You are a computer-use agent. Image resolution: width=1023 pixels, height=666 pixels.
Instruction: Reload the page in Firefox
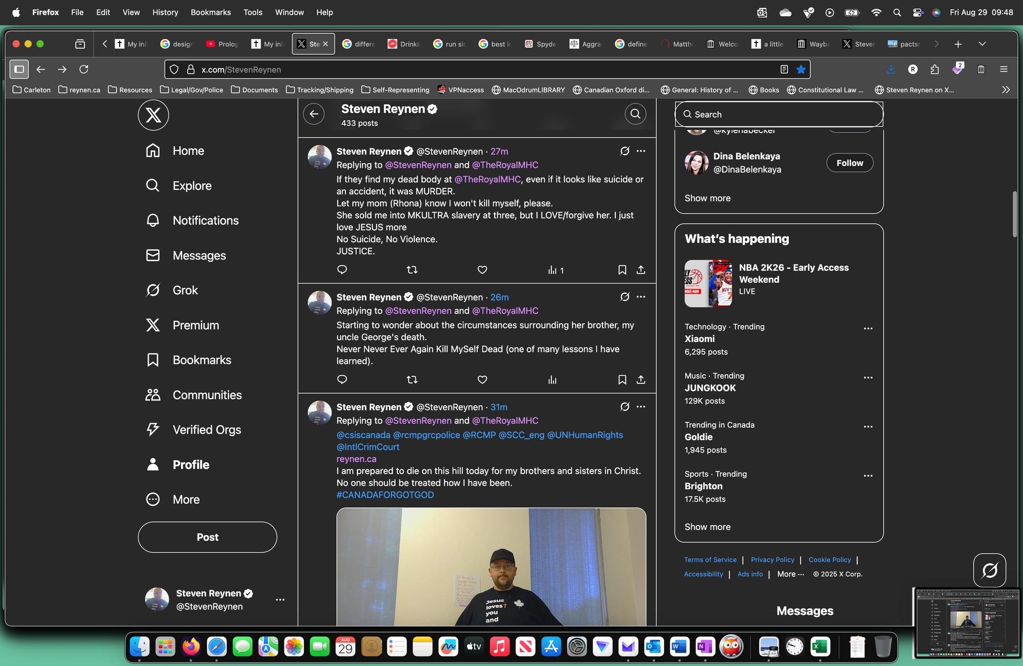pos(84,69)
